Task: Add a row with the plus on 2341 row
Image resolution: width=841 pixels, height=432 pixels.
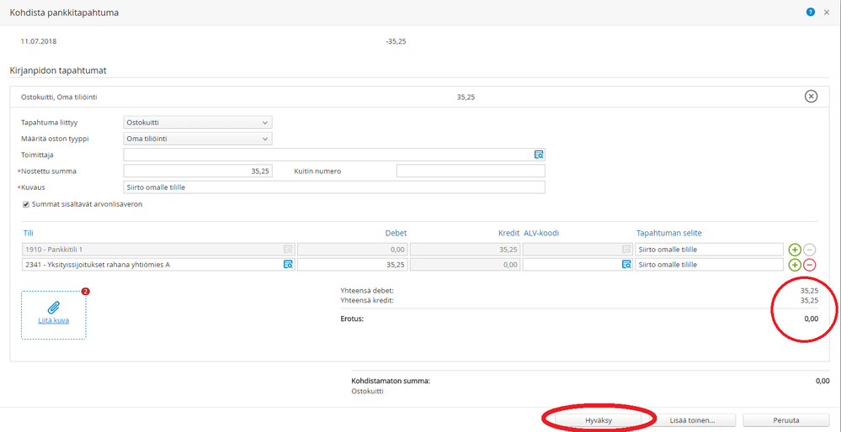Action: (x=795, y=265)
